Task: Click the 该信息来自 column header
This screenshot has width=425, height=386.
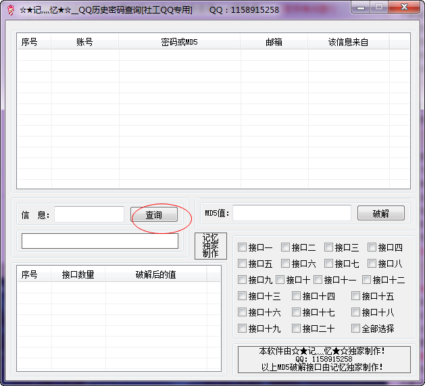Action: pyautogui.click(x=348, y=42)
